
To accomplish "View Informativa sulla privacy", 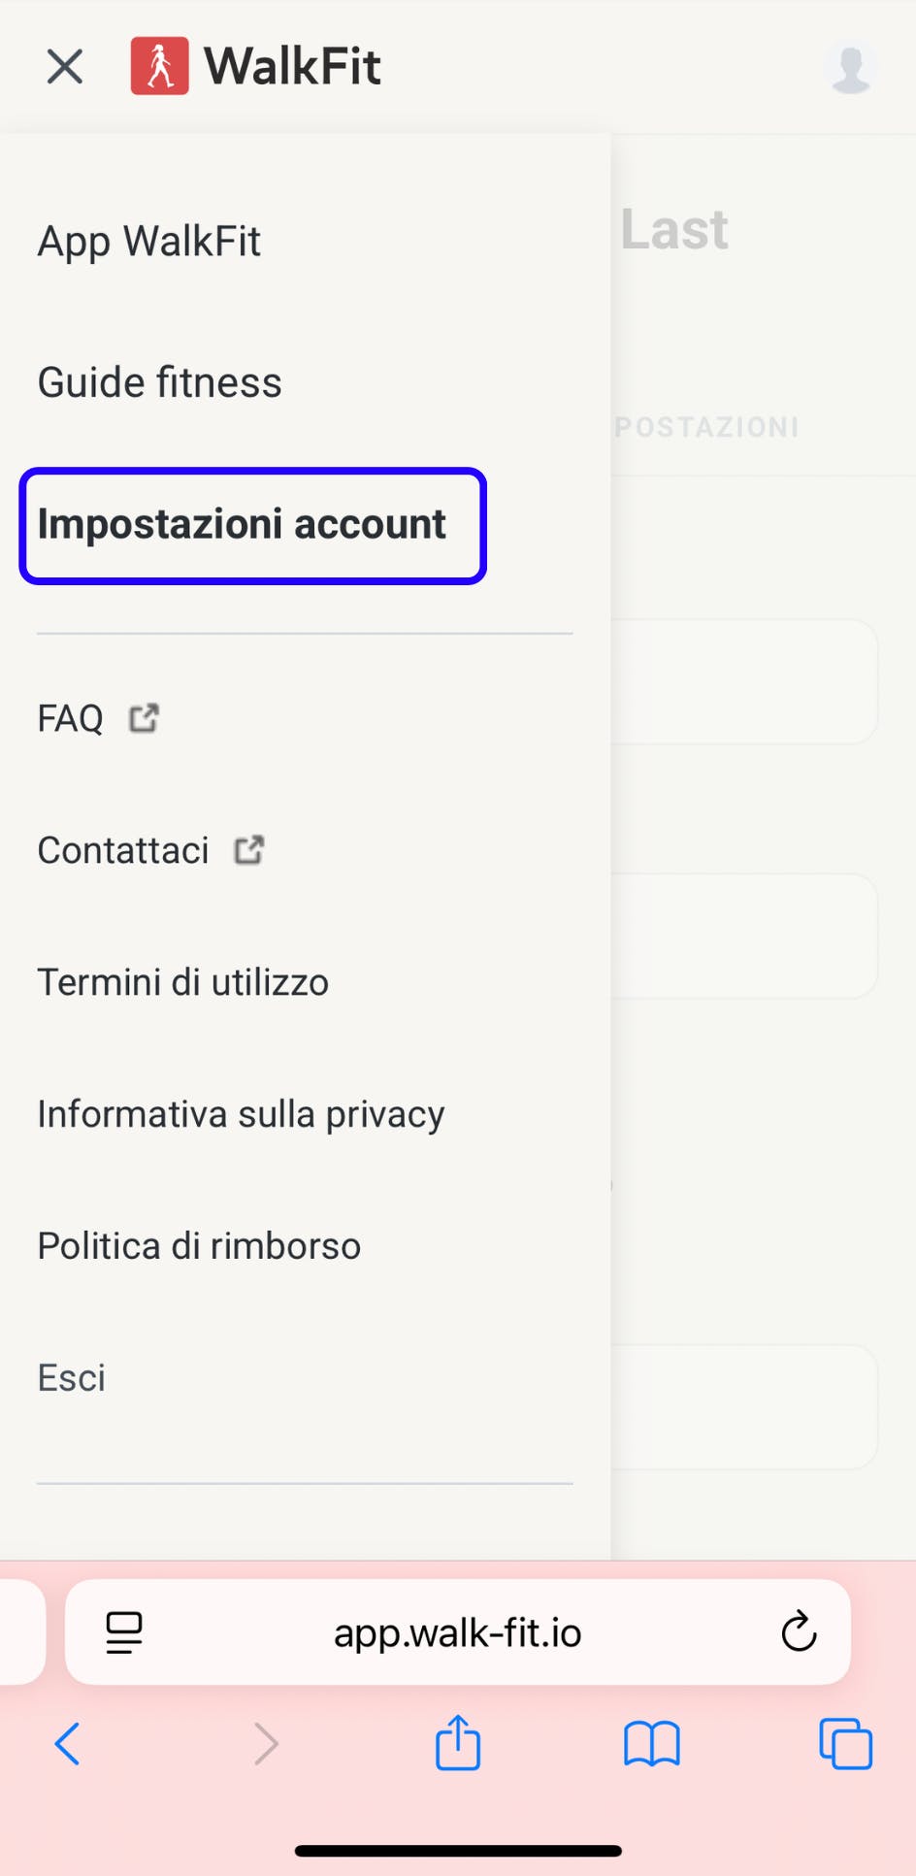I will (x=242, y=1114).
